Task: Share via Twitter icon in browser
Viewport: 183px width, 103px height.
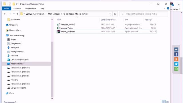Action: pos(176,64)
